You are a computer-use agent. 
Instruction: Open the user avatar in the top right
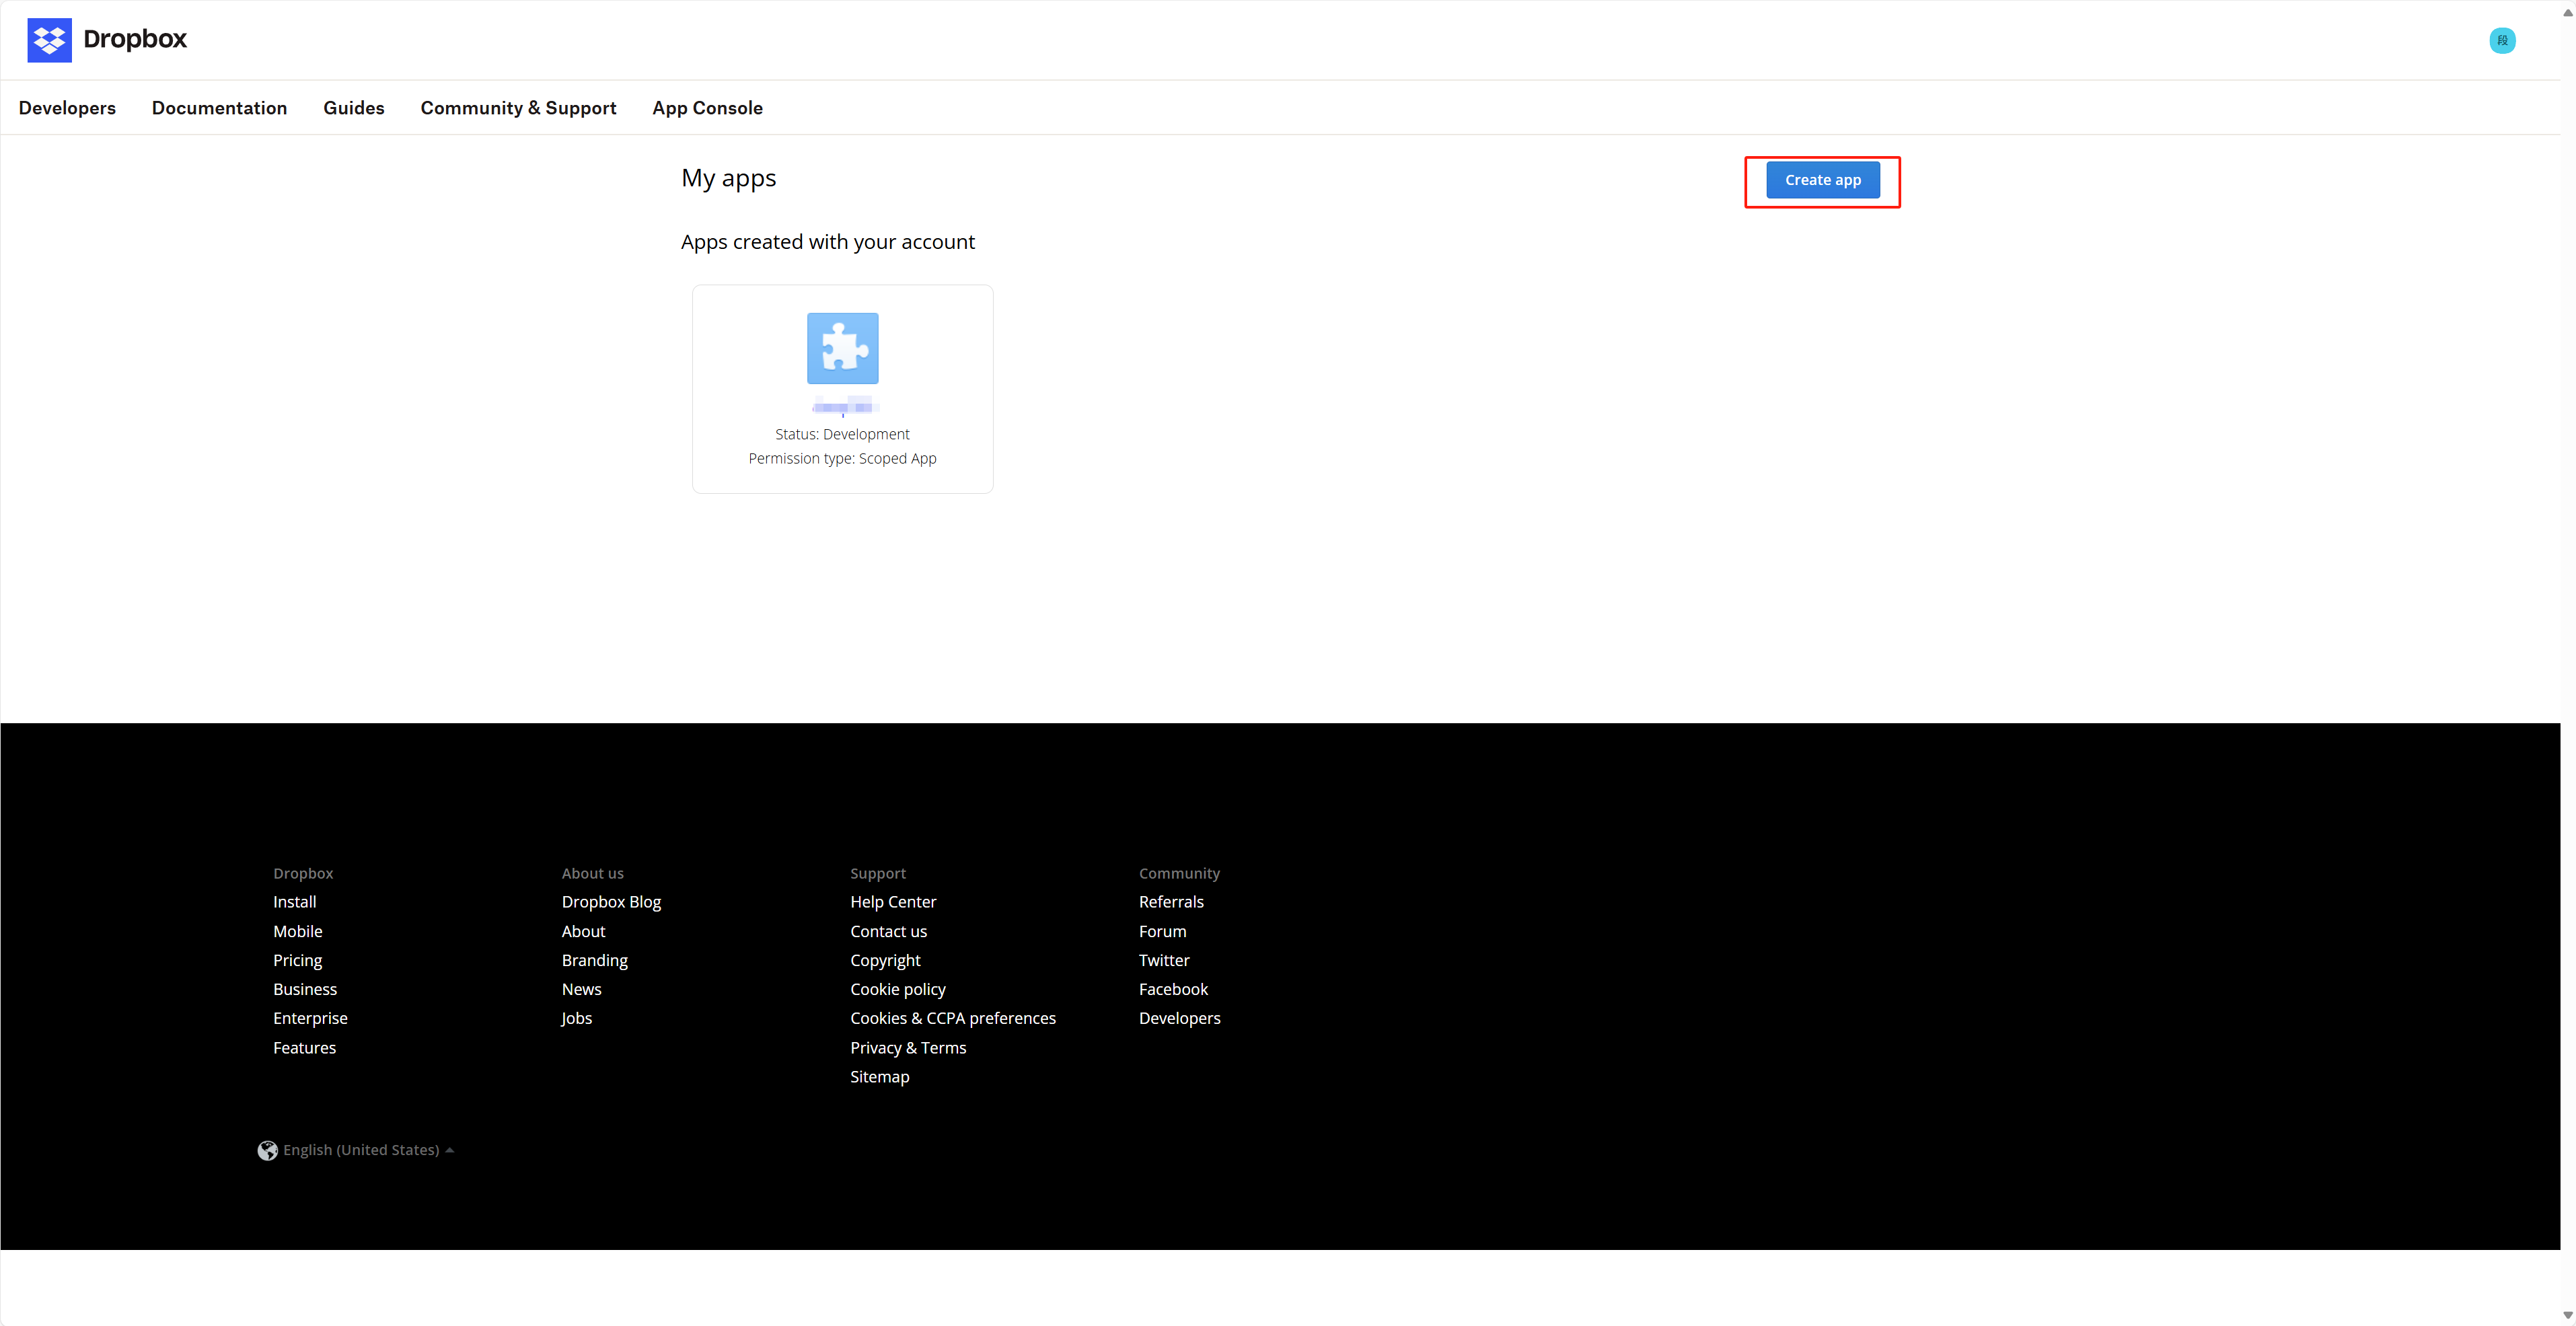[2502, 40]
